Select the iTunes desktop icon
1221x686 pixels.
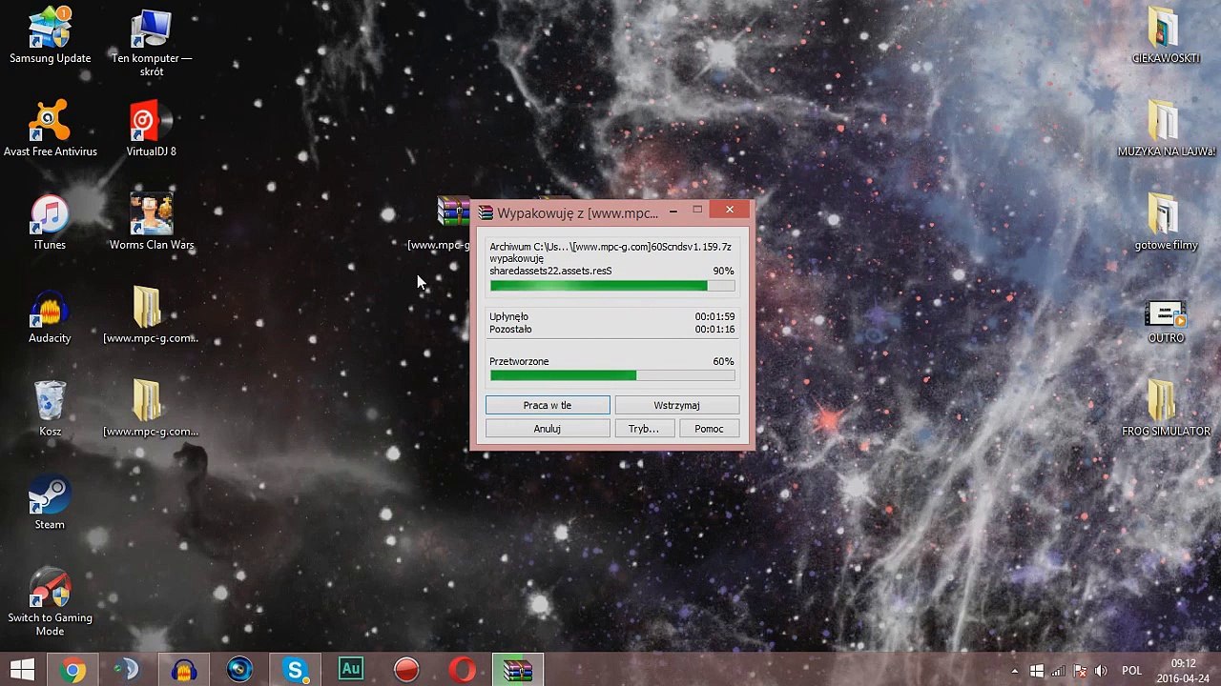(50, 223)
